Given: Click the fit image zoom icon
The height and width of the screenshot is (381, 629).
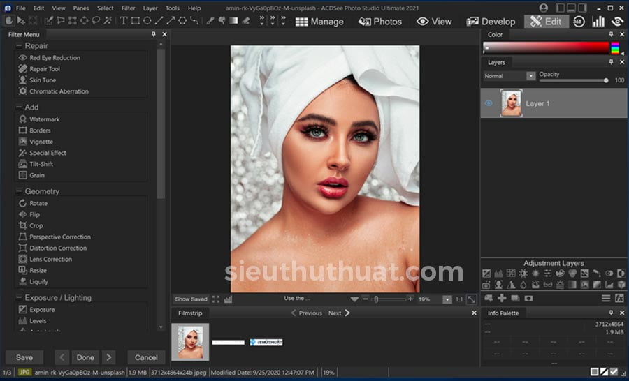Looking at the screenshot, I should 472,299.
